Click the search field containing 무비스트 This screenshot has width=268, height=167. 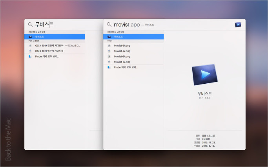64,25
